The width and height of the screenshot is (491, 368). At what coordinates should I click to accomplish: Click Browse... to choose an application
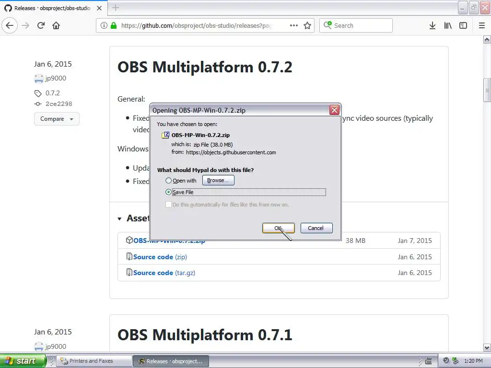point(218,180)
